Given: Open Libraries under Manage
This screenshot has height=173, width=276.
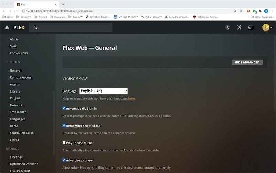Looking at the screenshot, I should (x=16, y=157).
